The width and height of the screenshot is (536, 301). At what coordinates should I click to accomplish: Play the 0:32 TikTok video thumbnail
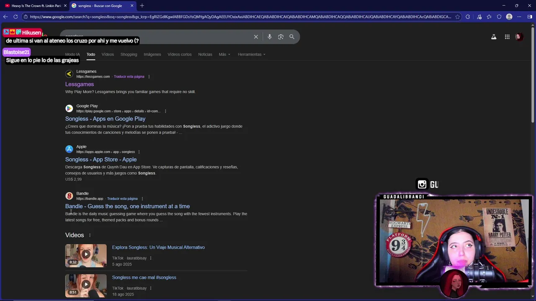(86, 255)
